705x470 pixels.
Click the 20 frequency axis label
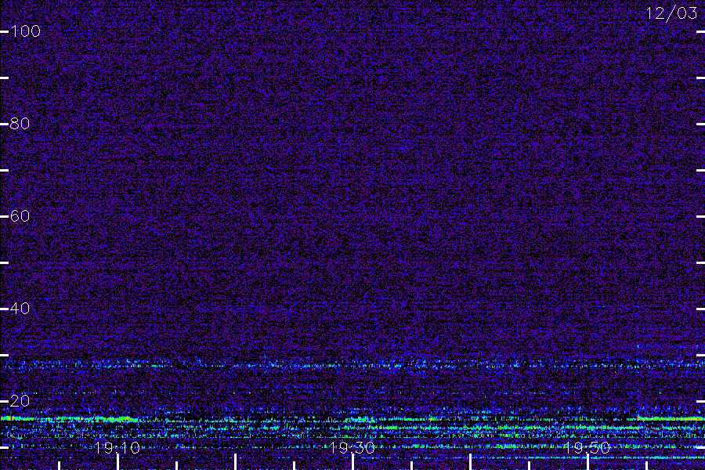pyautogui.click(x=20, y=401)
